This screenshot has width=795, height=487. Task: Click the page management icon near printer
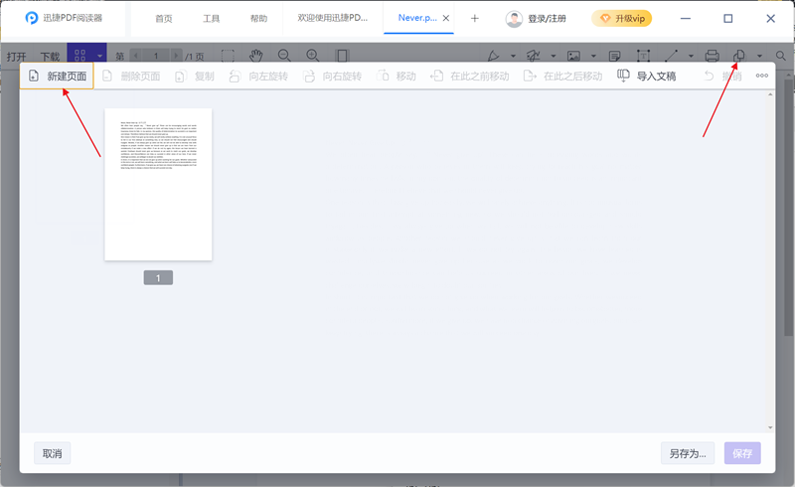[x=738, y=56]
